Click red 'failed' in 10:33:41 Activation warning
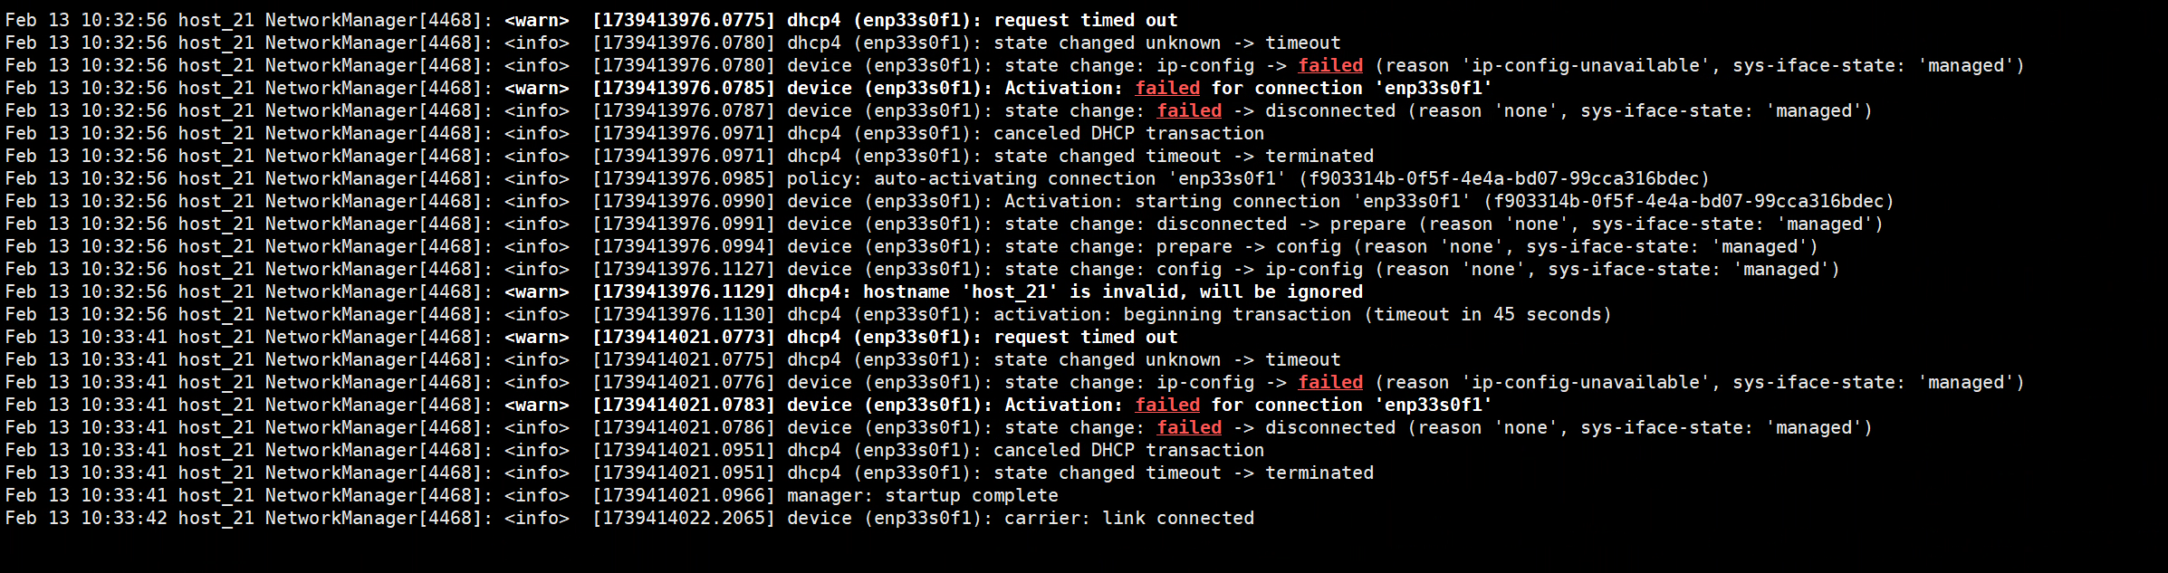2168x573 pixels. point(1167,405)
